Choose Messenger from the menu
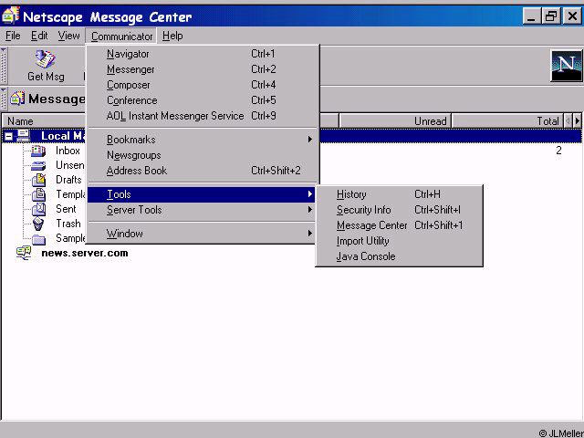The height and width of the screenshot is (438, 584). (x=202, y=69)
